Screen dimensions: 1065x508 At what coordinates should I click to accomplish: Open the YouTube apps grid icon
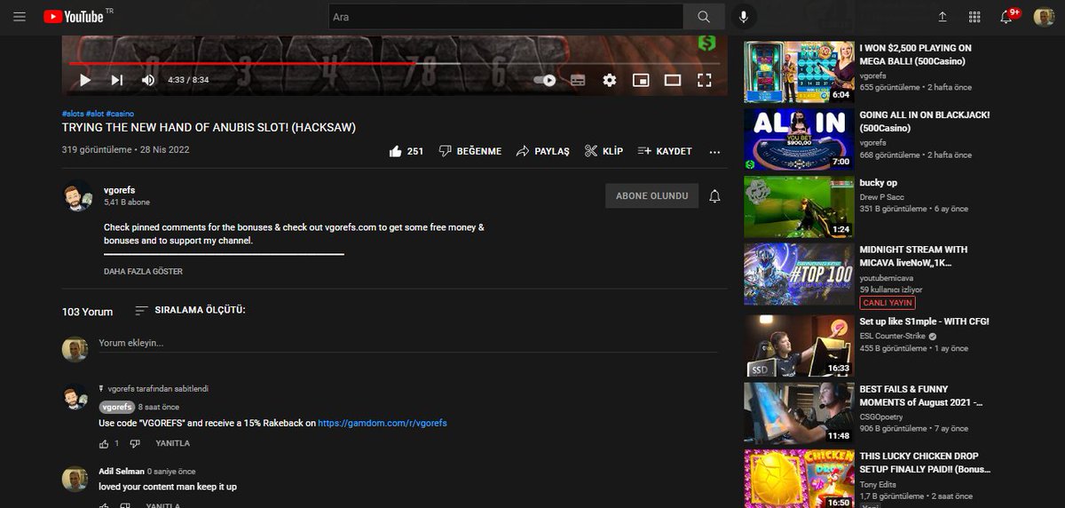(x=974, y=17)
